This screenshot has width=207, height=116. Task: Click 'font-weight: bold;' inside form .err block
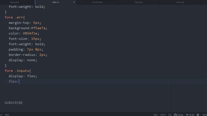27,44
